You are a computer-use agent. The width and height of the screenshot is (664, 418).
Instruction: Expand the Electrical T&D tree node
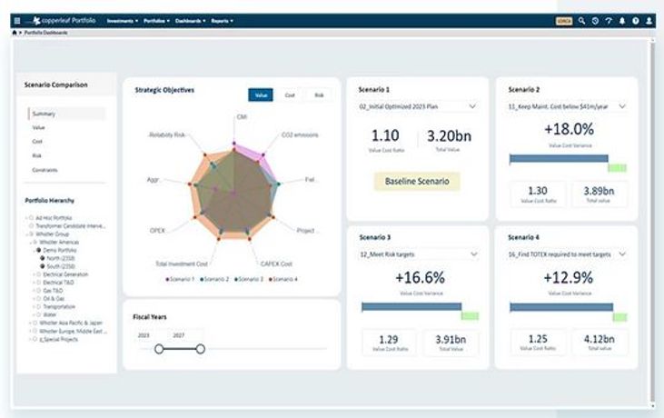click(x=34, y=282)
